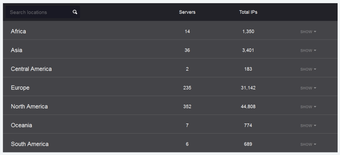Image resolution: width=340 pixels, height=155 pixels.
Task: Select the Central America region name
Action: point(31,69)
